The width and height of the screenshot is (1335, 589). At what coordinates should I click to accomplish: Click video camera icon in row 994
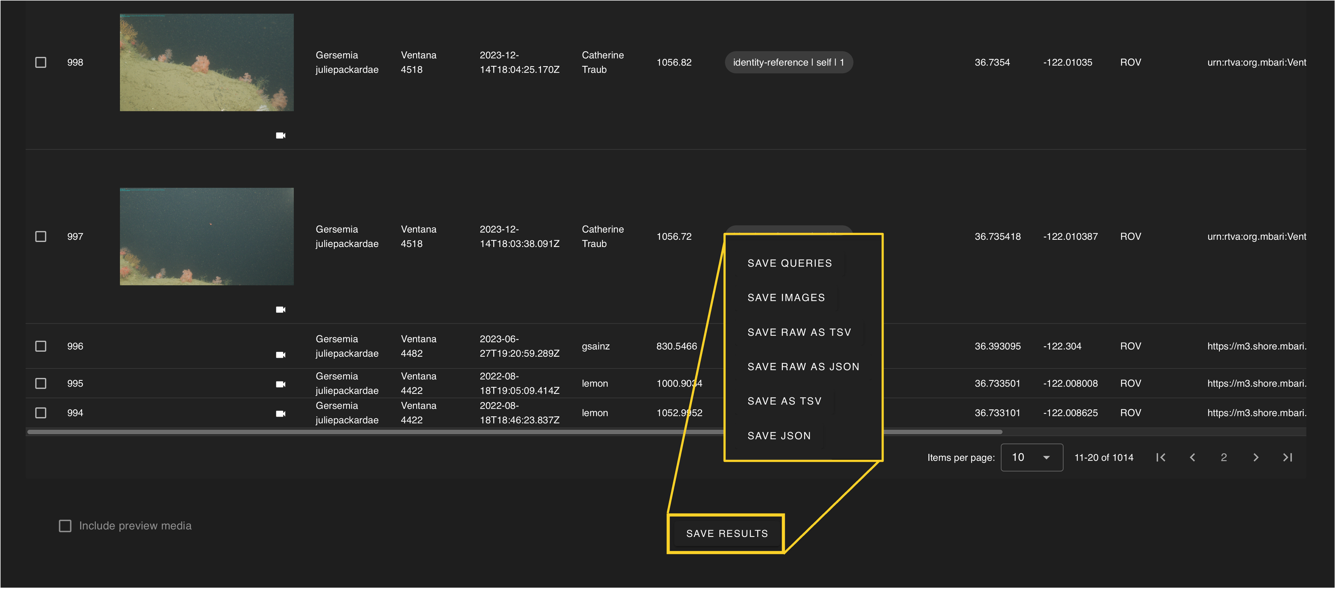(x=280, y=413)
